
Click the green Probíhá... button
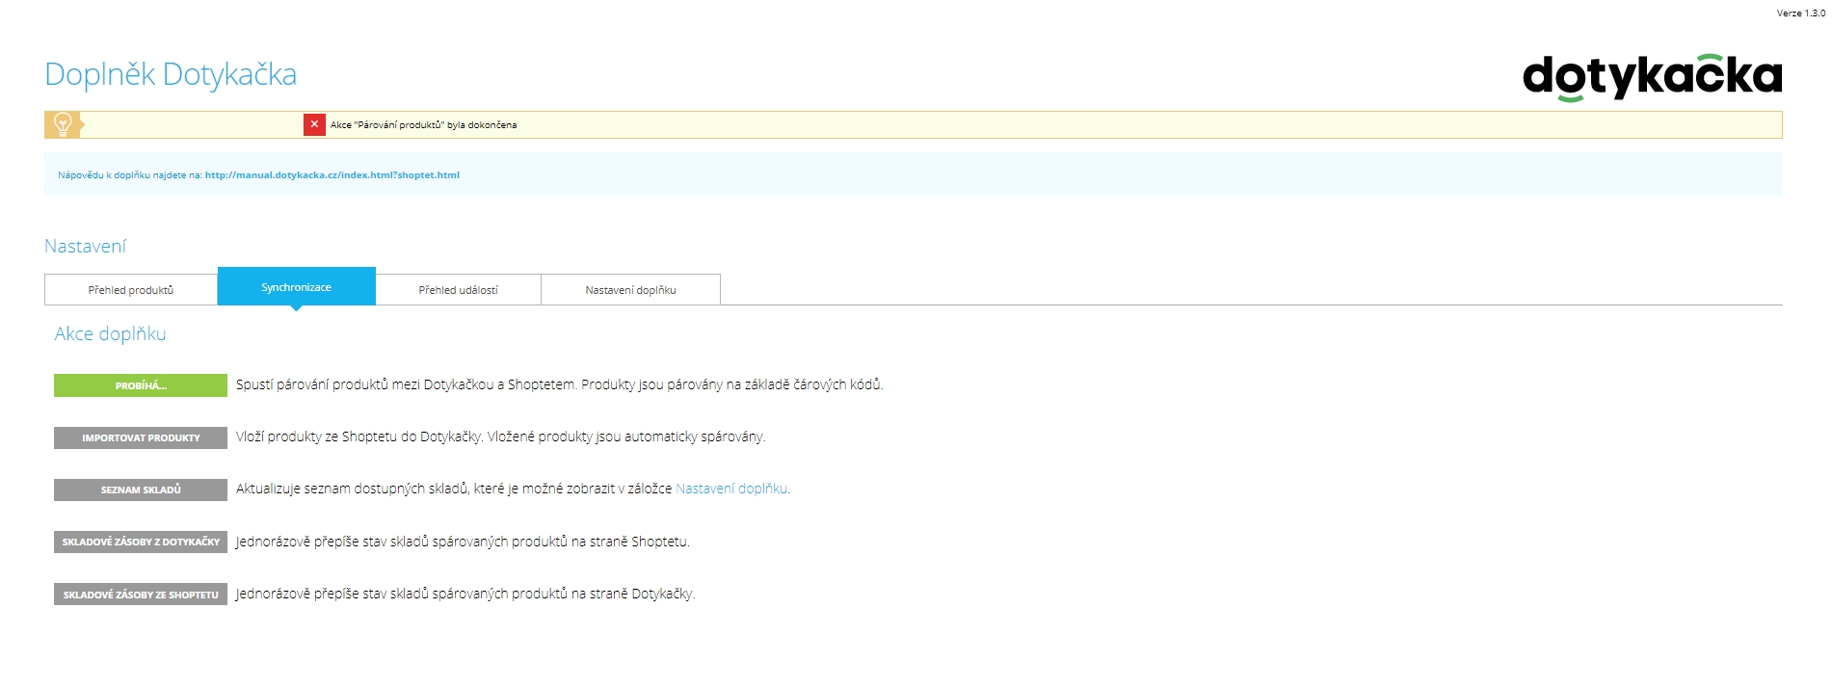pyautogui.click(x=141, y=385)
